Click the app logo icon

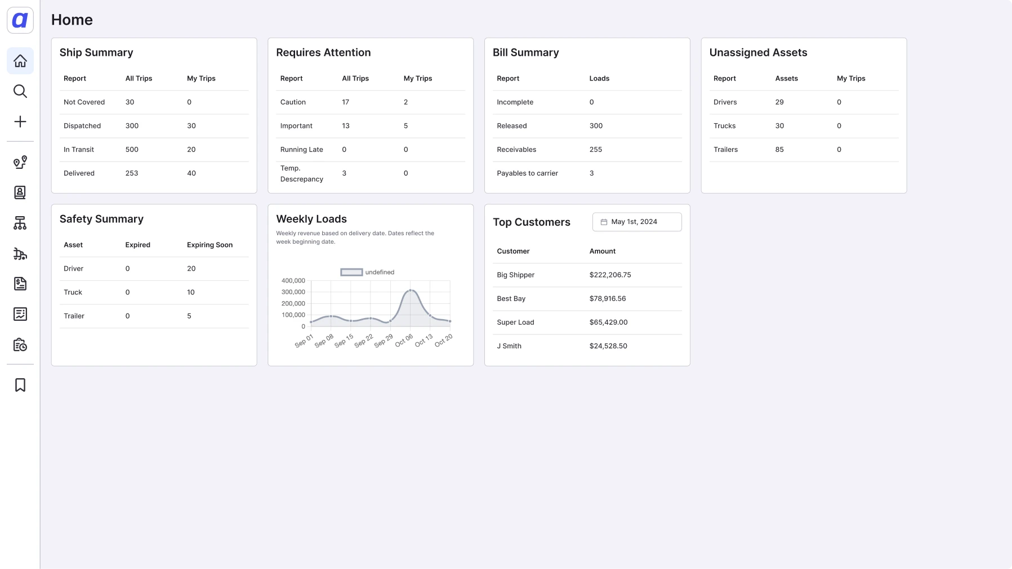pyautogui.click(x=20, y=20)
